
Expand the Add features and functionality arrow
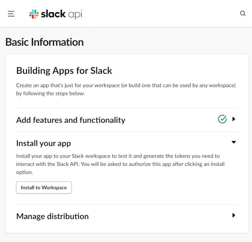click(x=234, y=119)
